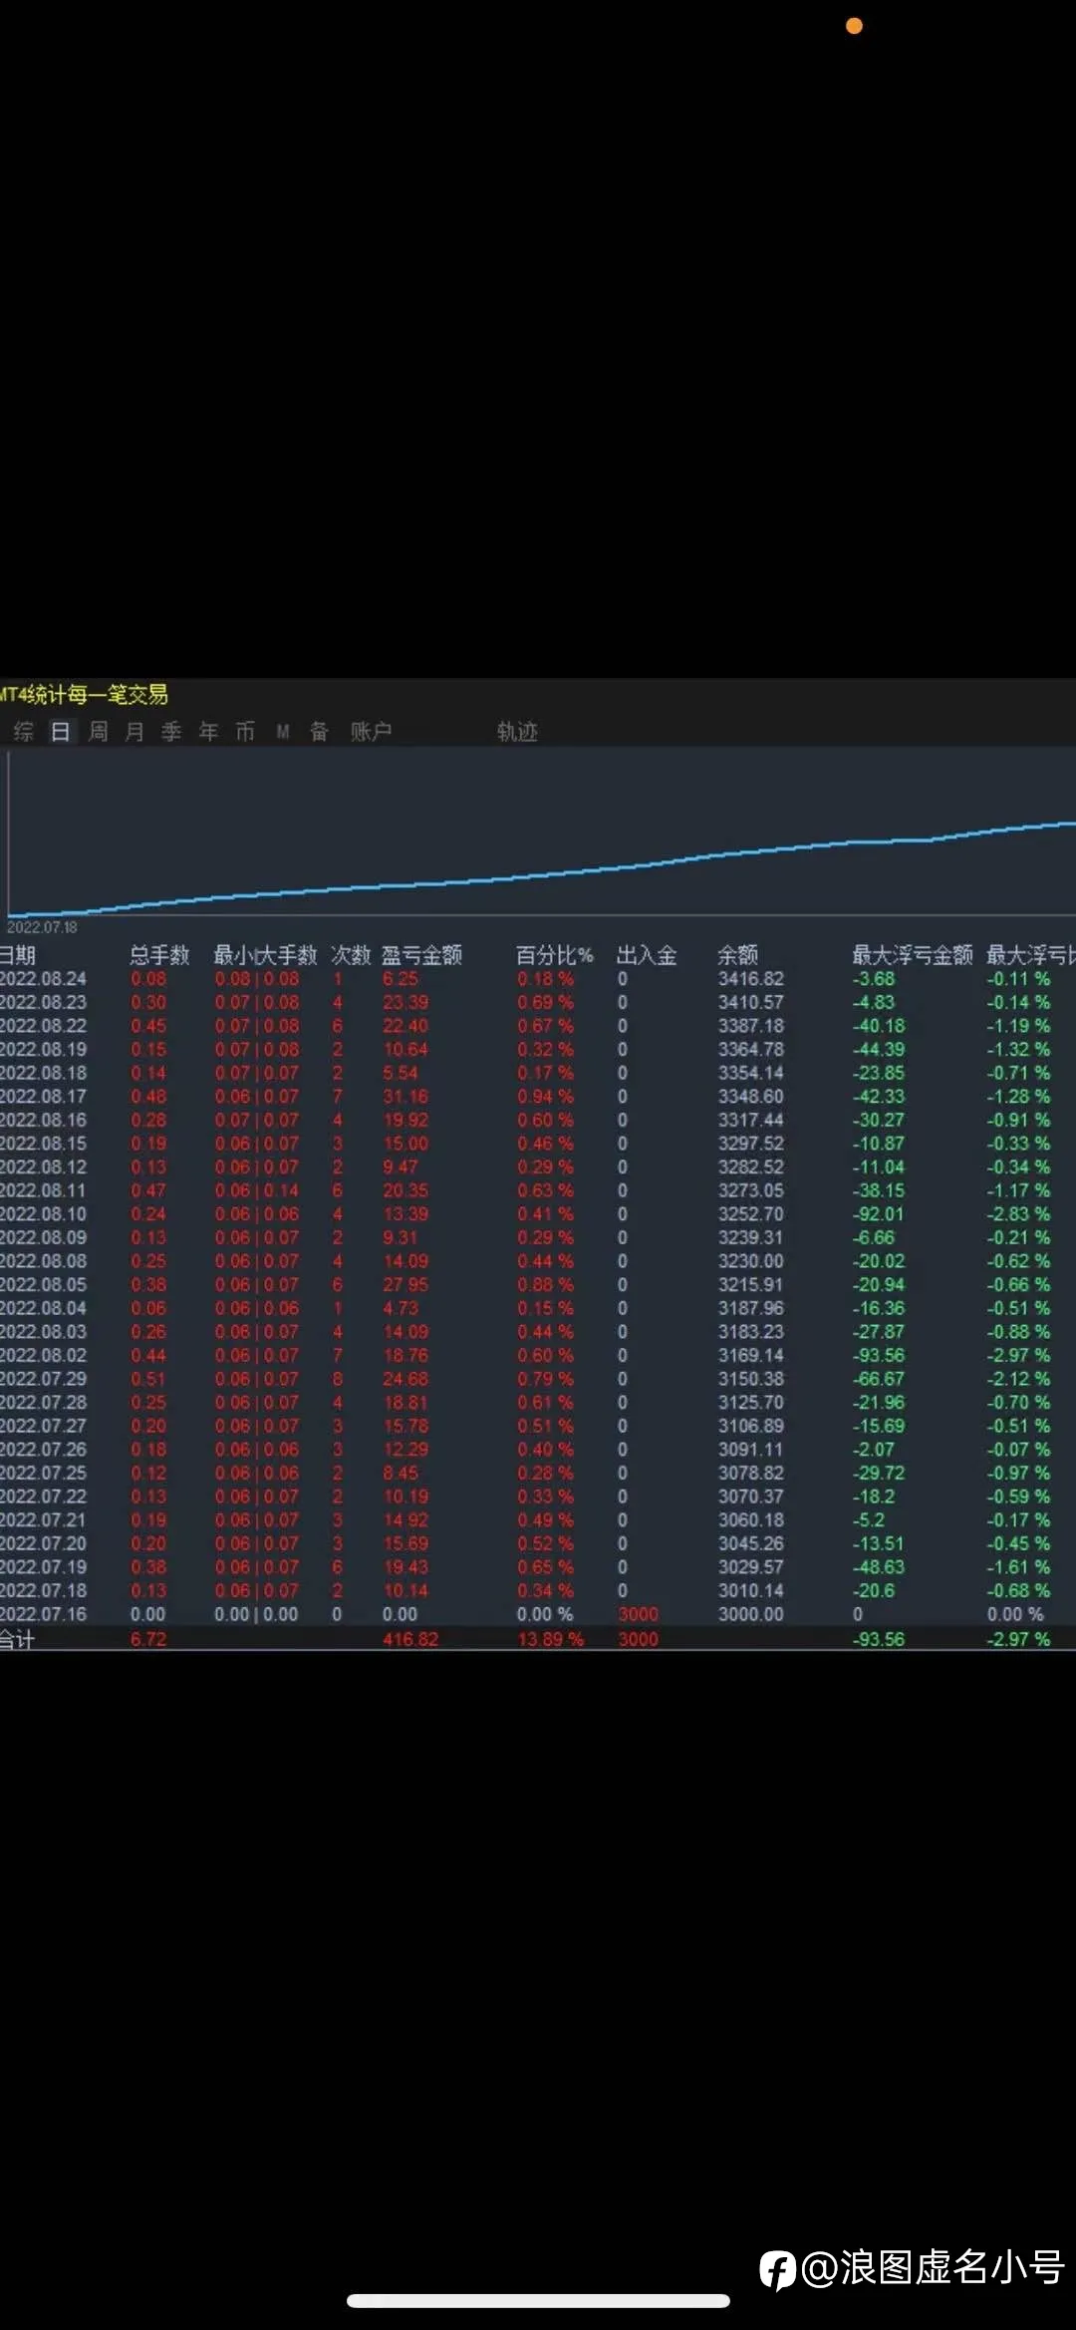
Task: Click the 盈亏金额 column header
Action: (421, 955)
